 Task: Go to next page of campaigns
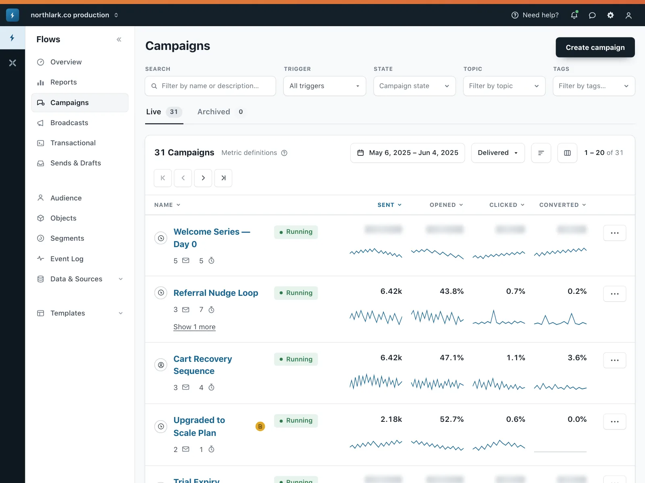[203, 178]
